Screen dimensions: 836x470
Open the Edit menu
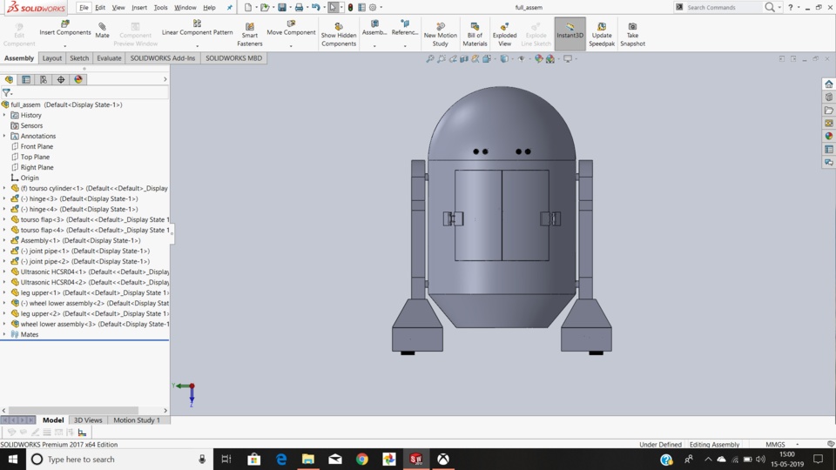click(x=100, y=8)
